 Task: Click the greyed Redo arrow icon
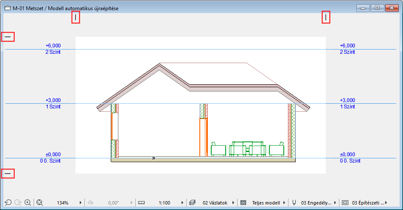pos(18,202)
